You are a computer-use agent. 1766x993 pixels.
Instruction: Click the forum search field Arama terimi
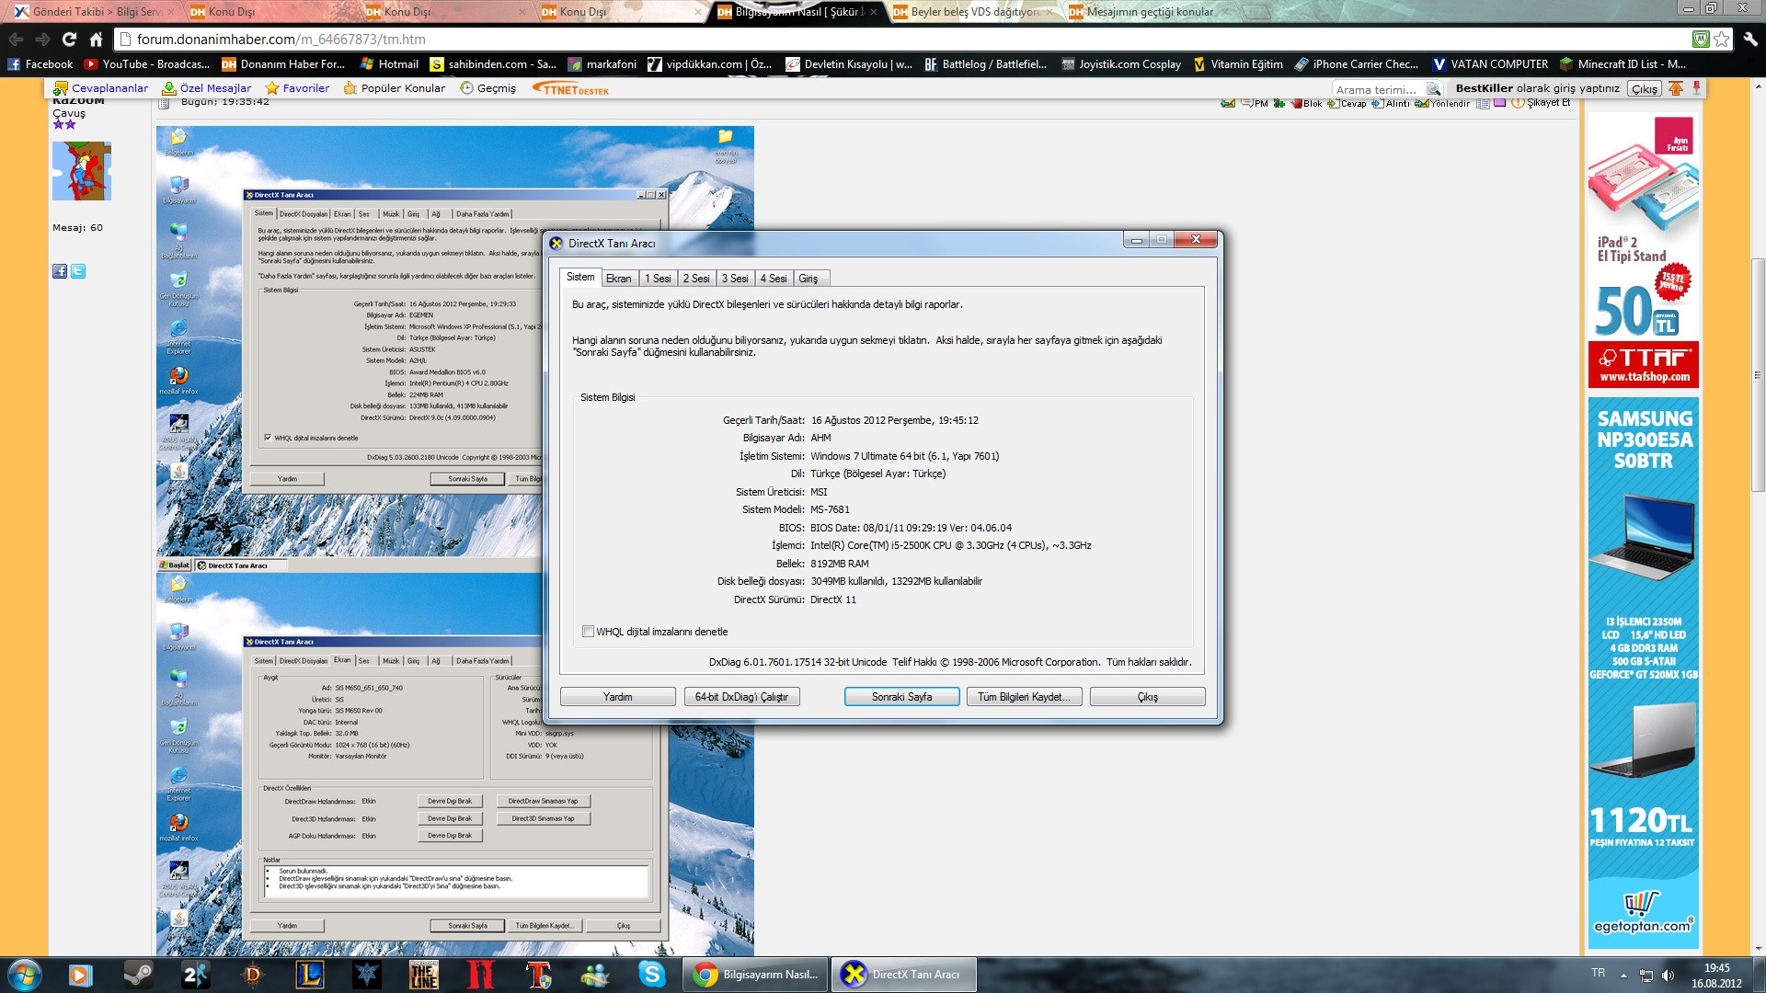(1377, 89)
